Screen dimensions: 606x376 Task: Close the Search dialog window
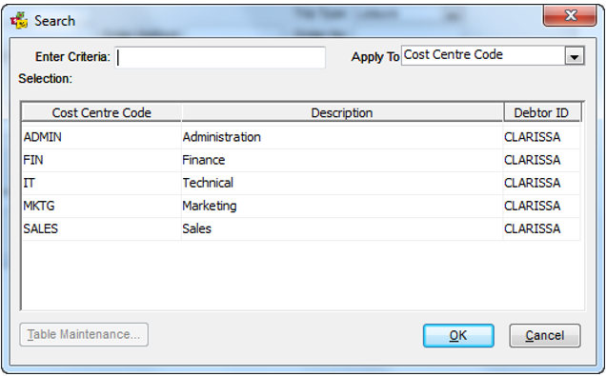pyautogui.click(x=570, y=16)
